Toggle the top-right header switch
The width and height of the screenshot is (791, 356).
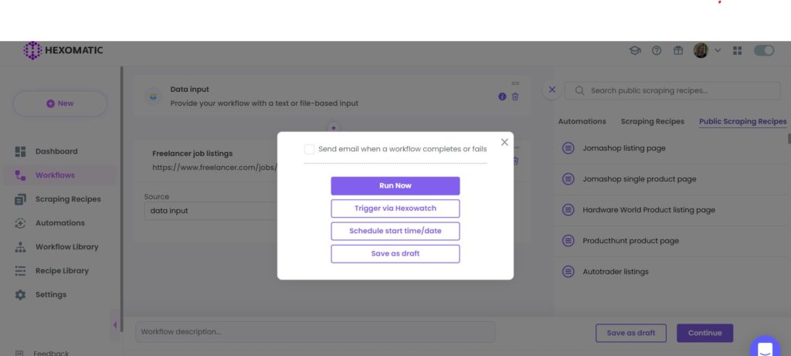tap(764, 50)
